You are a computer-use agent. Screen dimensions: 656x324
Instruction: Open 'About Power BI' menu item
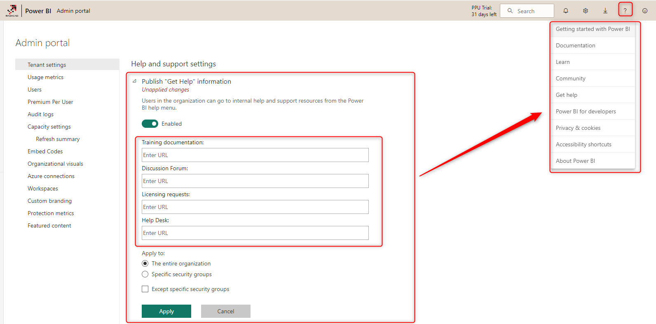pos(575,161)
